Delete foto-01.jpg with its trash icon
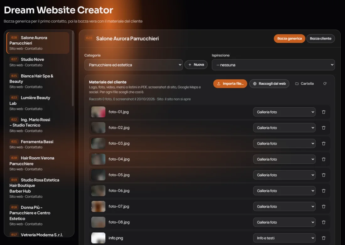345x245 pixels. [x=324, y=112]
